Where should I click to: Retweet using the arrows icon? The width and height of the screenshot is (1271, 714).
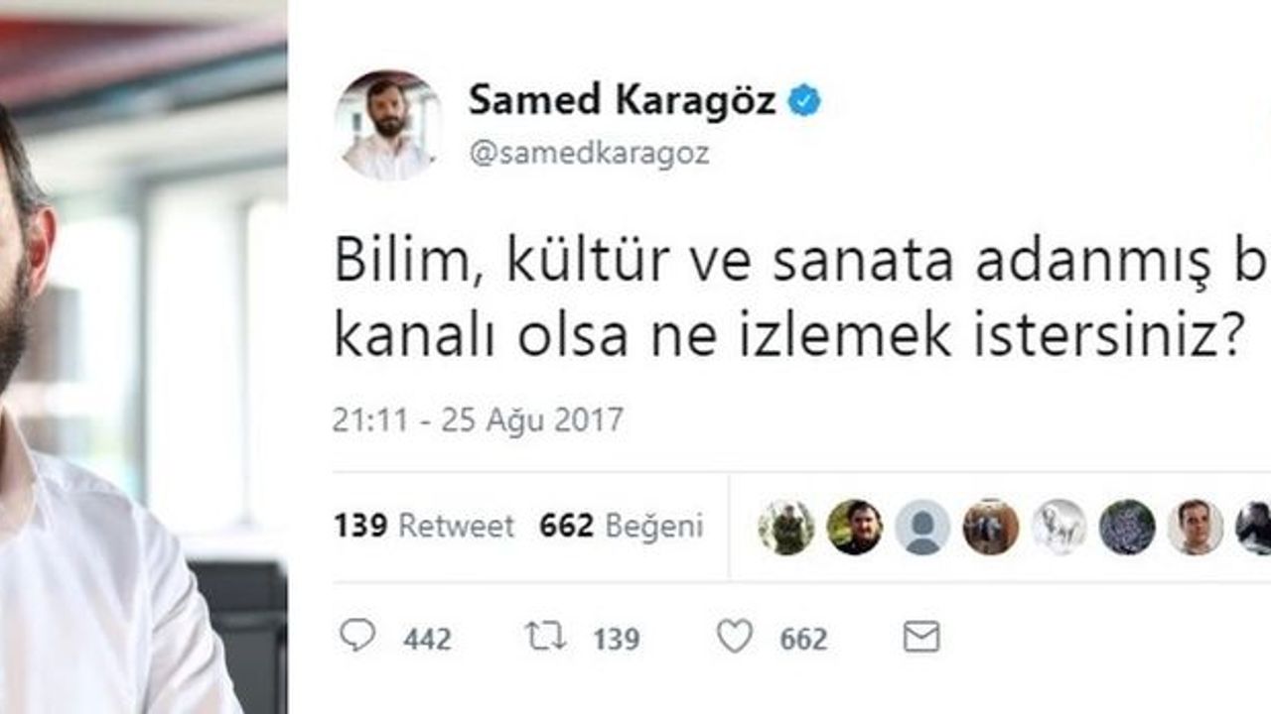coord(545,636)
